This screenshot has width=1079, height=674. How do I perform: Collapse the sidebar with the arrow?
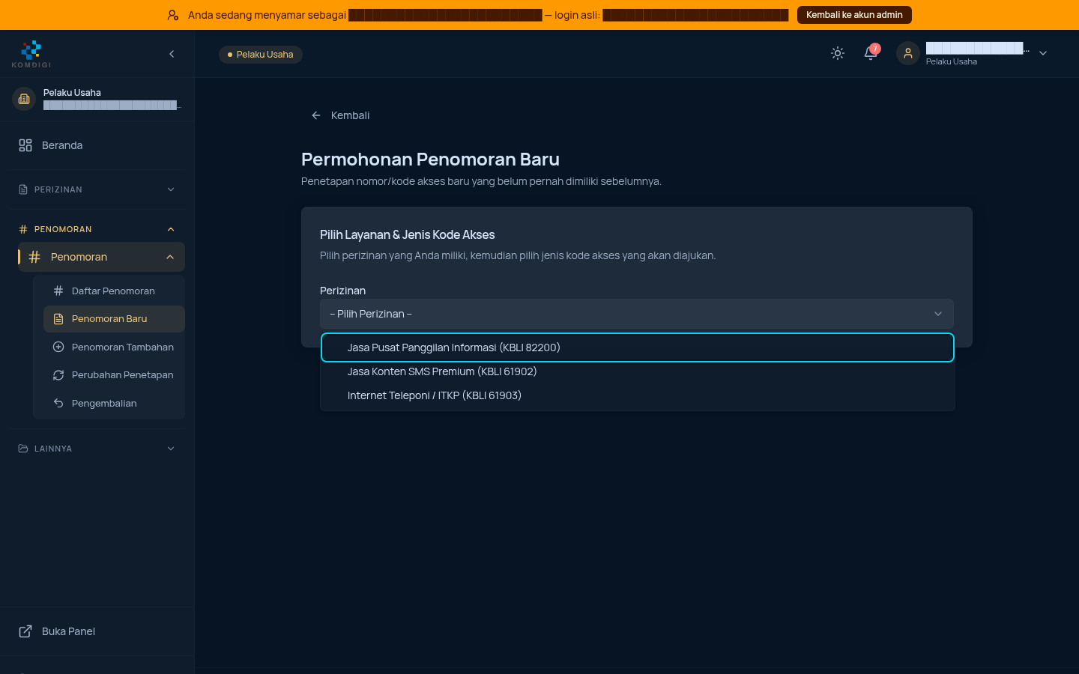click(x=172, y=54)
